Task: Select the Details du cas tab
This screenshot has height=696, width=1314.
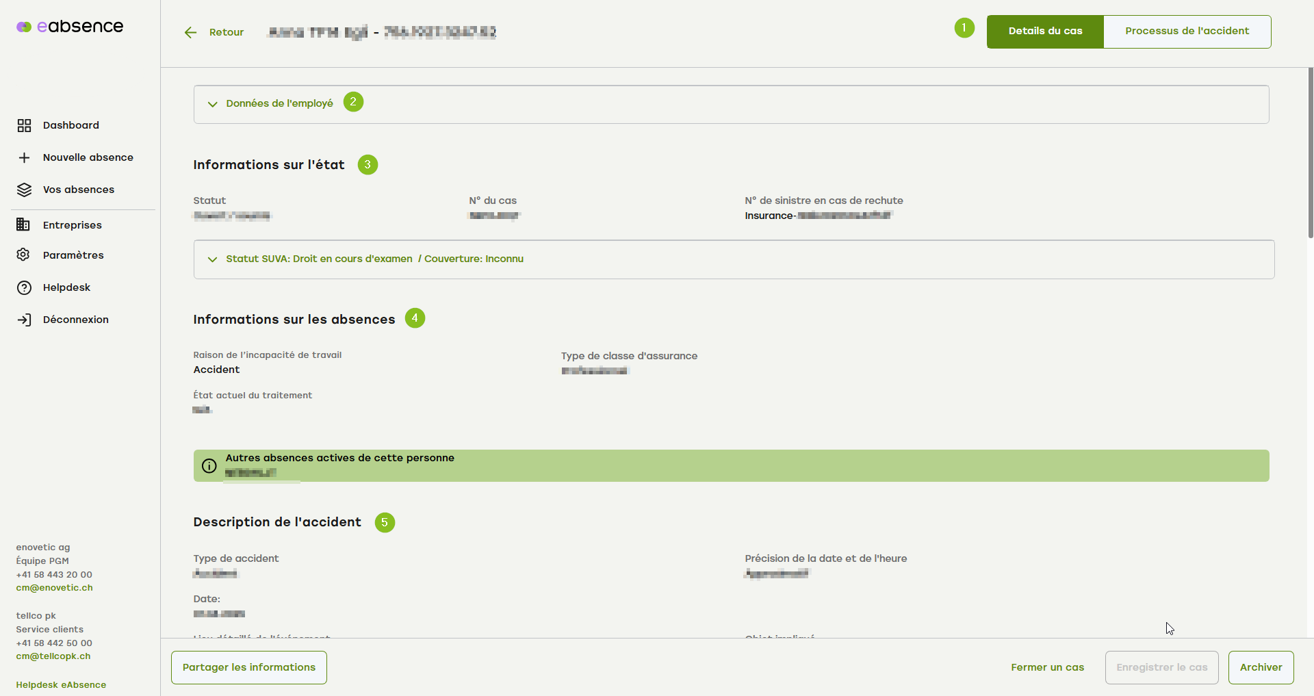Action: [x=1045, y=31]
